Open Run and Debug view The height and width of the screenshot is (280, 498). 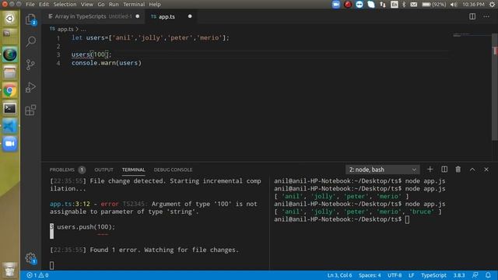(x=30, y=87)
